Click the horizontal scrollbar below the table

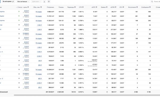pyautogui.click(x=87, y=95)
